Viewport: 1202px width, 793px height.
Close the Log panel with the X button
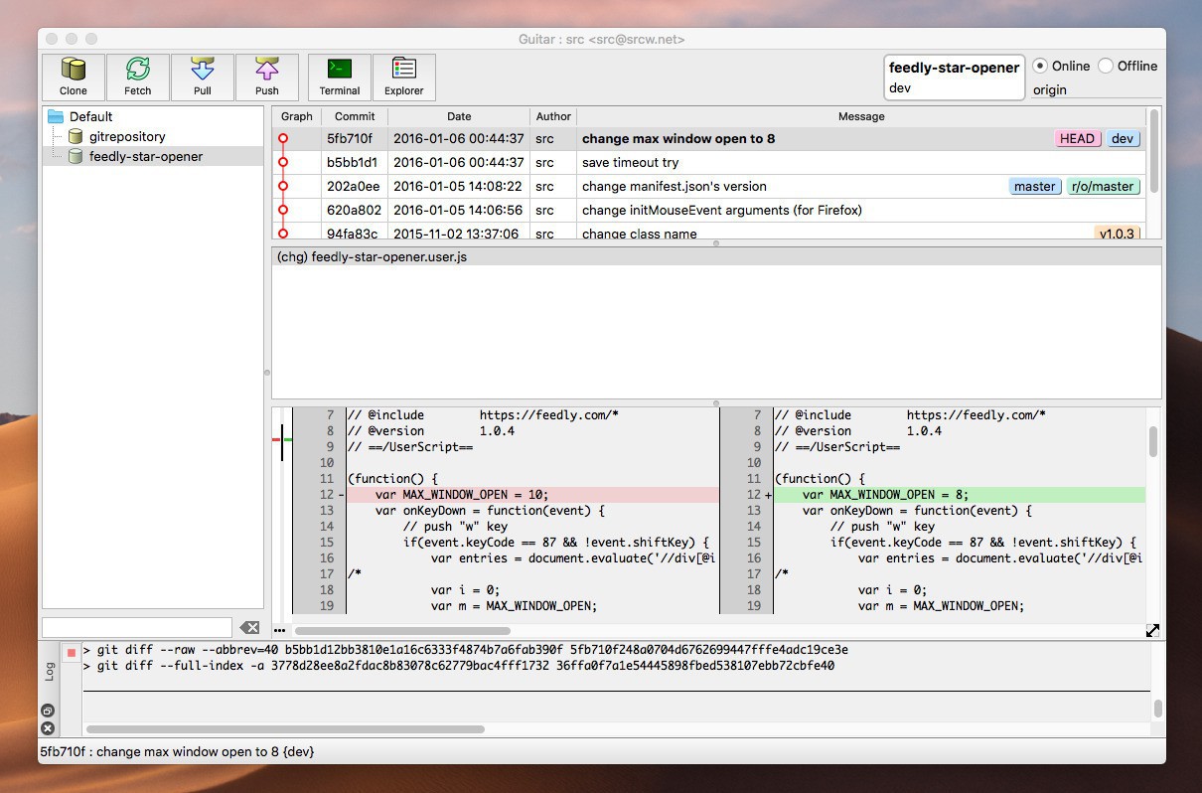[x=48, y=728]
